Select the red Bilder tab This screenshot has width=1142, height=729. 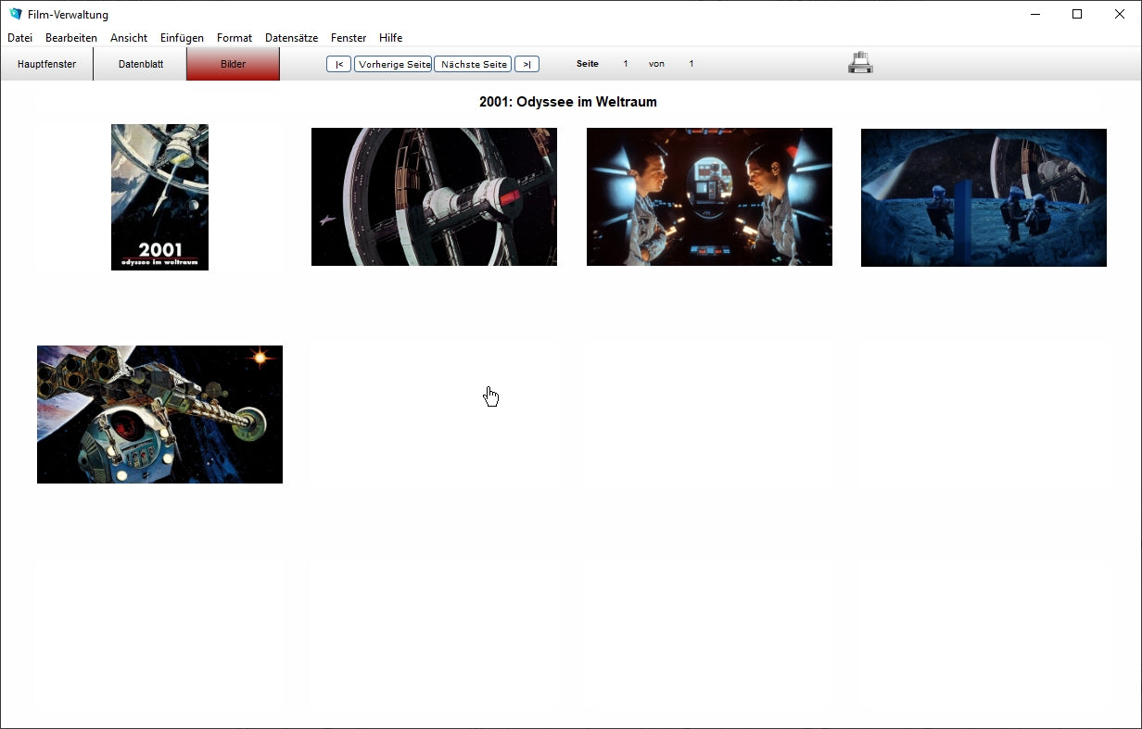click(x=233, y=64)
